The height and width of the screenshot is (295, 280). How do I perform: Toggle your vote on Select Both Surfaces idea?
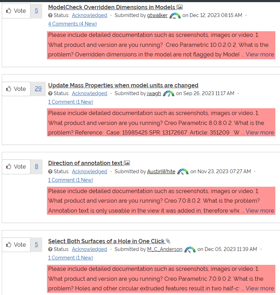point(16,245)
